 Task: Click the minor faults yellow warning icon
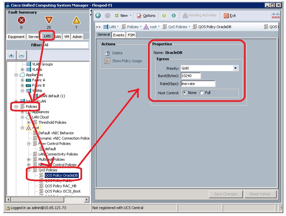(x=76, y=20)
